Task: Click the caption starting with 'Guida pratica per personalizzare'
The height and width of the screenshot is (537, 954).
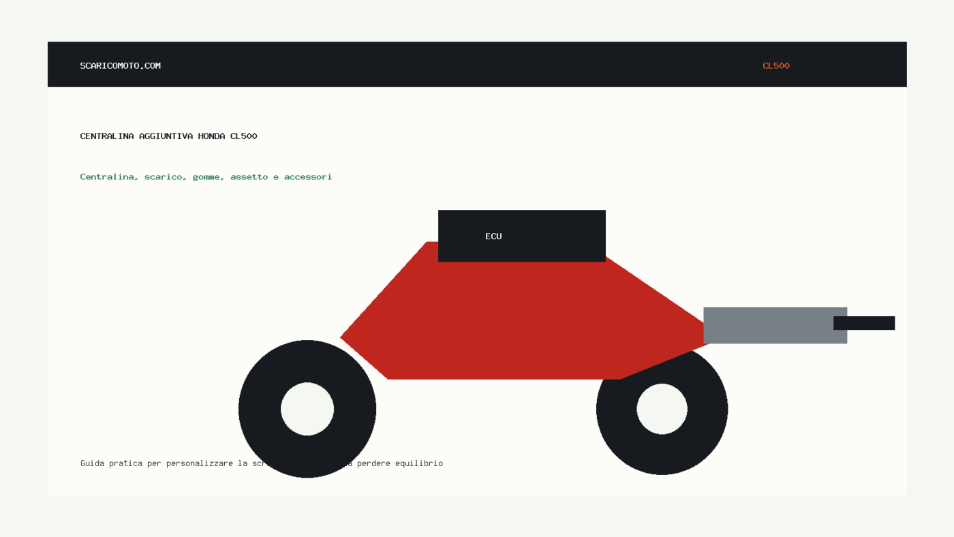Action: (262, 463)
